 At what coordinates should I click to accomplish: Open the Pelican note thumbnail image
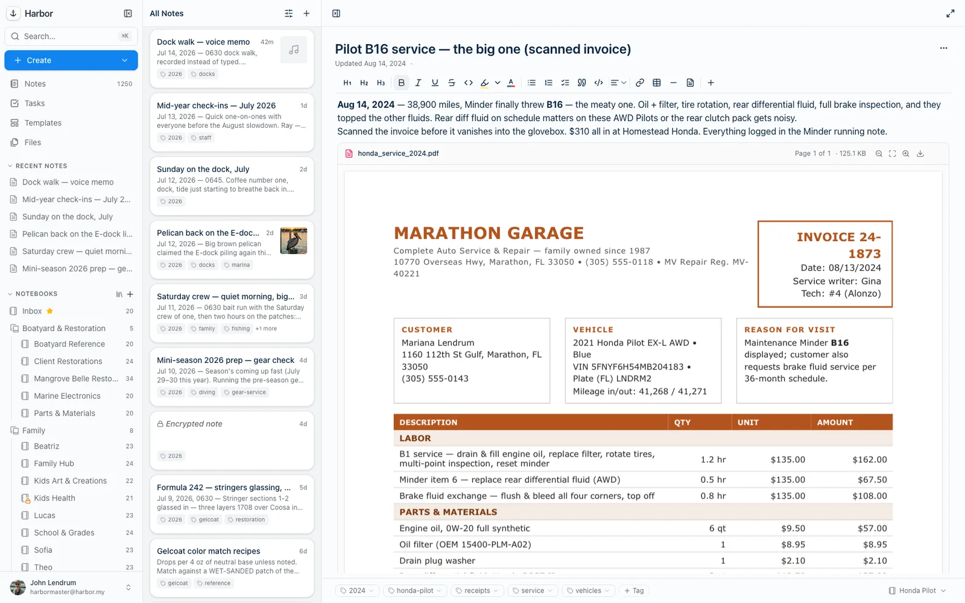click(294, 241)
